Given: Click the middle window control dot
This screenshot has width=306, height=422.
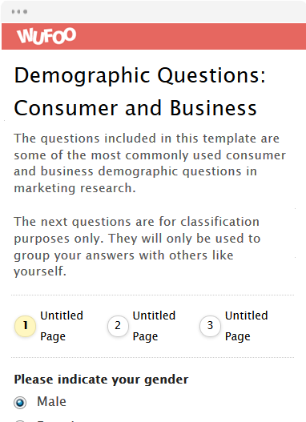Looking at the screenshot, I should click(19, 11).
